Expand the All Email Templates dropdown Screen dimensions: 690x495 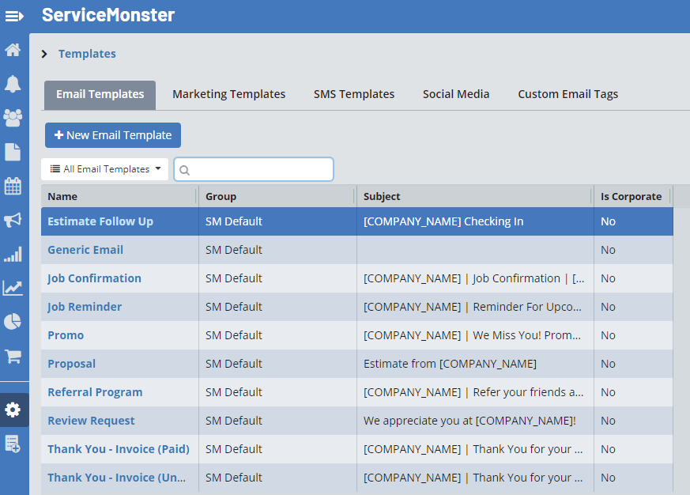point(105,169)
